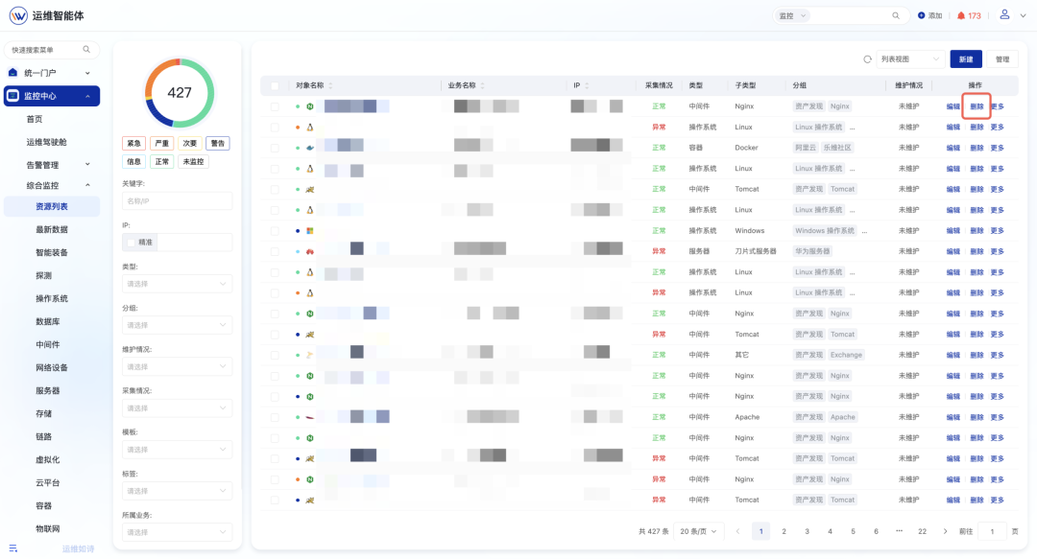
Task: Refresh the resource list with the reload icon
Action: [867, 59]
